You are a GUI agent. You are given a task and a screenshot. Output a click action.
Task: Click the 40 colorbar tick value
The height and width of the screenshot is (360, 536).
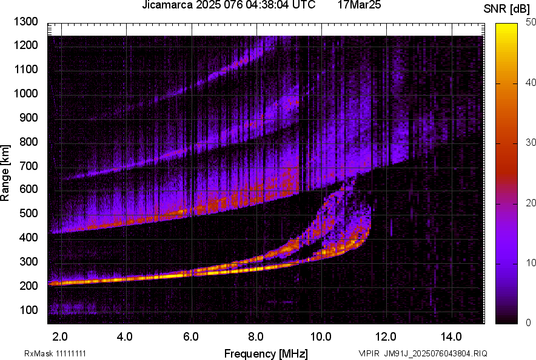click(x=531, y=82)
